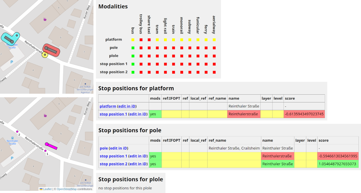Click stop position marker 1 on the lower map
The image size is (361, 193).
coord(45,150)
